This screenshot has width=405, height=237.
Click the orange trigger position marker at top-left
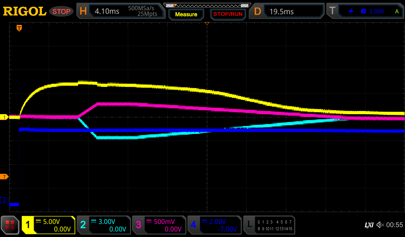point(19,28)
